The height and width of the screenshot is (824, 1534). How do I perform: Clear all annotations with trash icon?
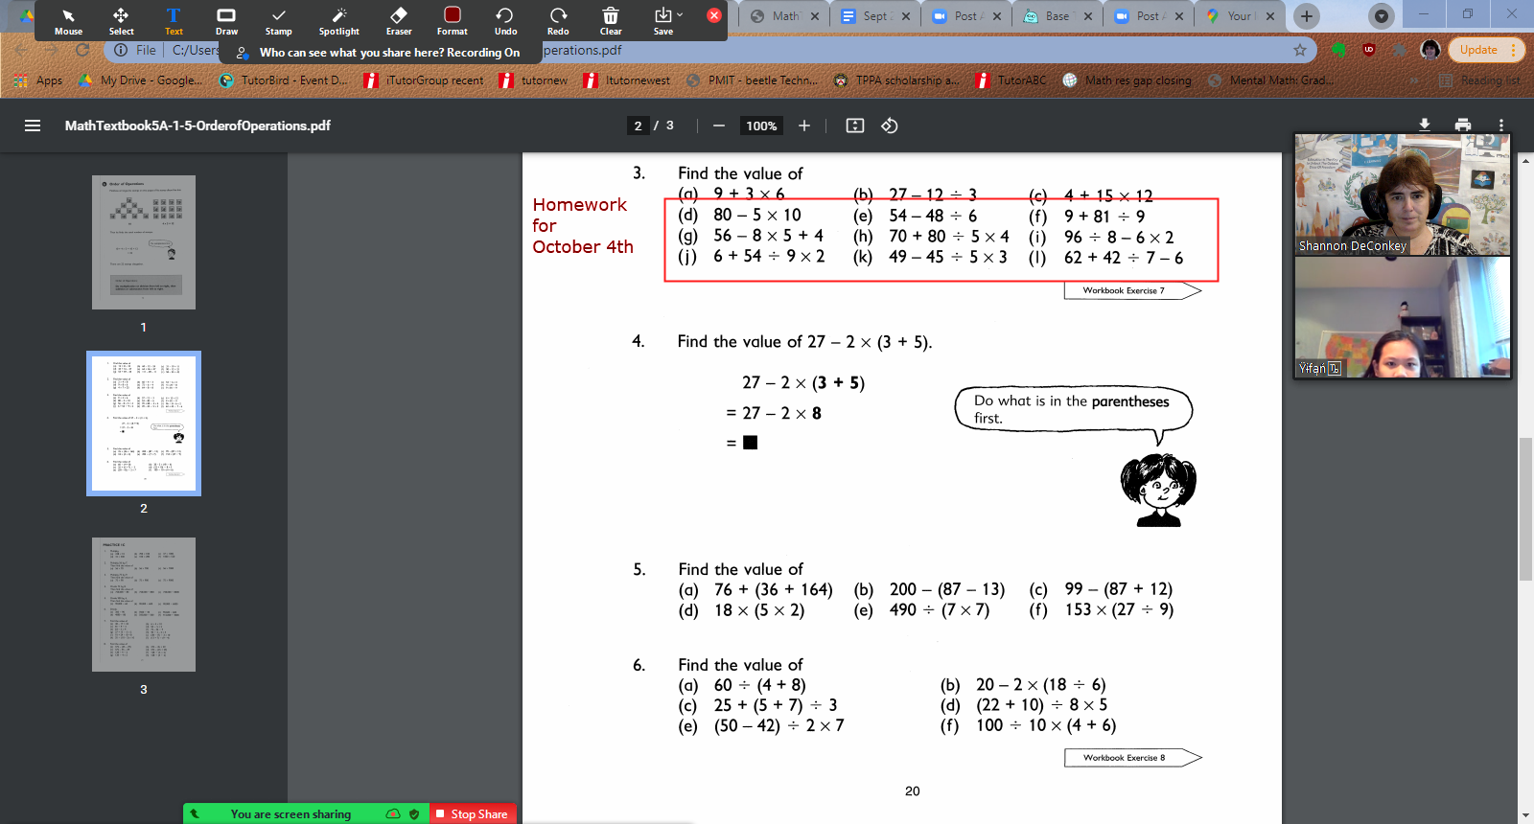tap(611, 21)
